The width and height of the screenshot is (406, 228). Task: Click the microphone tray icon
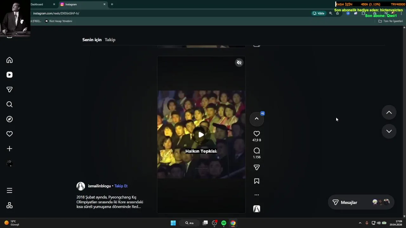click(x=367, y=223)
